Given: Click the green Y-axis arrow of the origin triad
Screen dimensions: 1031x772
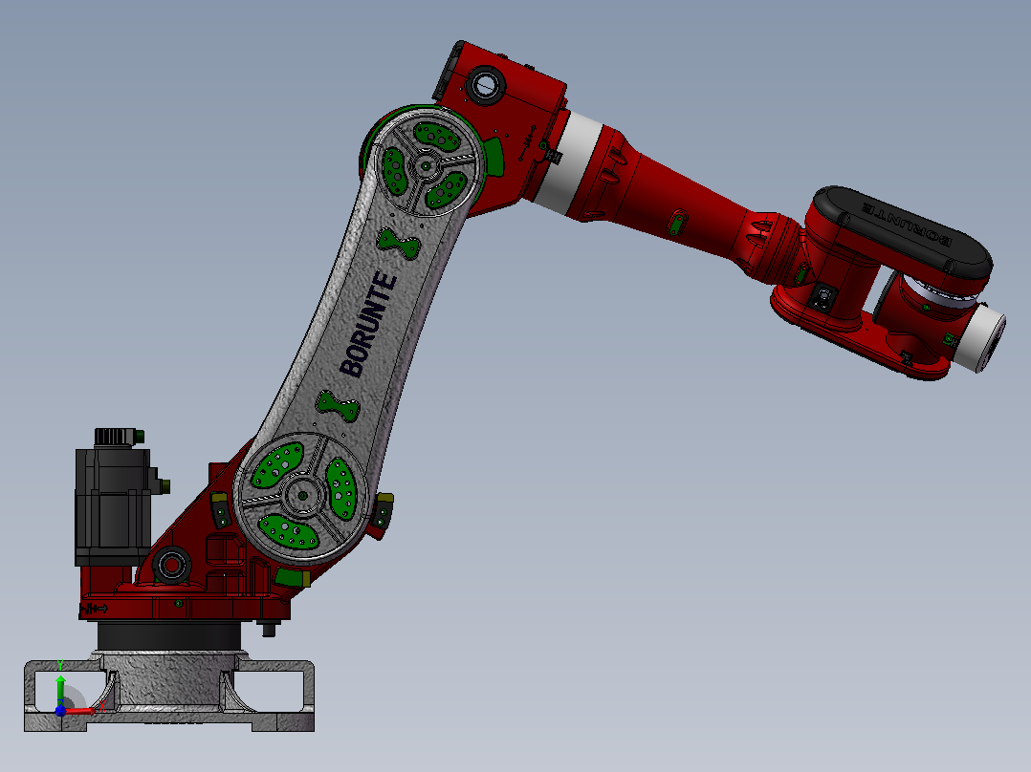Looking at the screenshot, I should (60, 689).
